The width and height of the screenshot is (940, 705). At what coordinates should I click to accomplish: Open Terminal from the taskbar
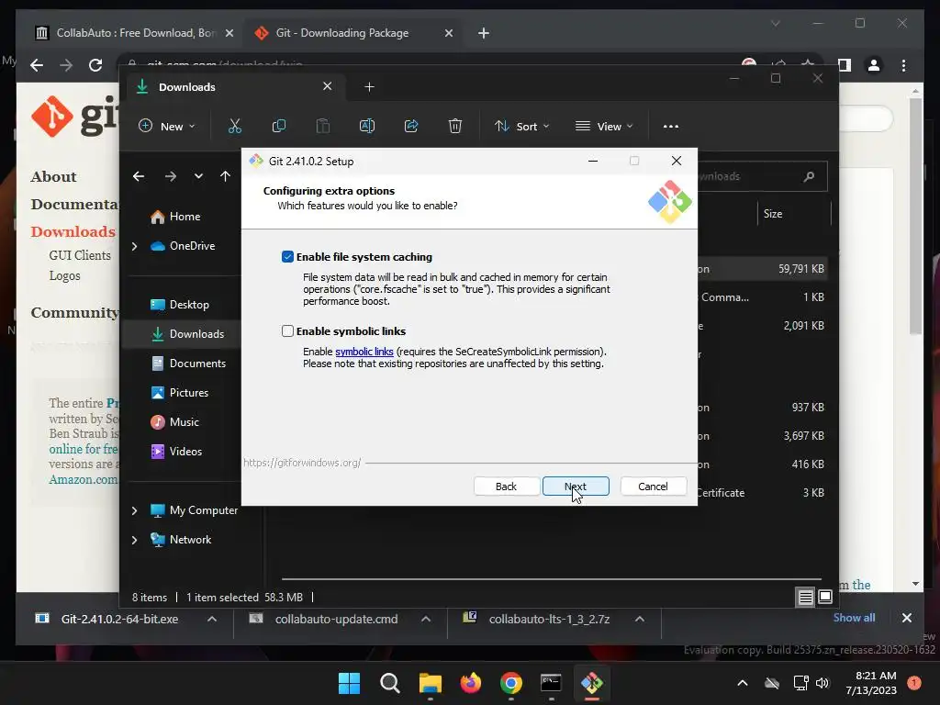pos(551,683)
